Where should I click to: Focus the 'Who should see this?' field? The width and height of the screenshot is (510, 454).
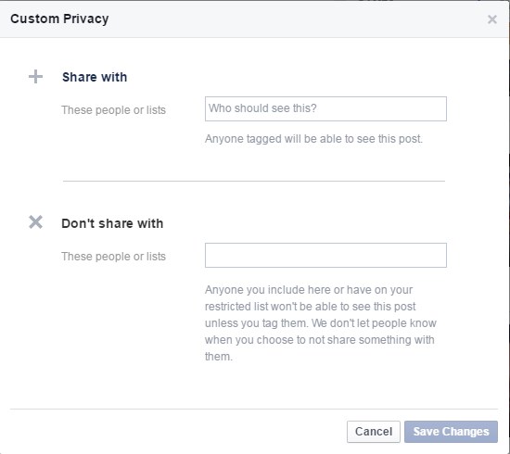tap(325, 109)
